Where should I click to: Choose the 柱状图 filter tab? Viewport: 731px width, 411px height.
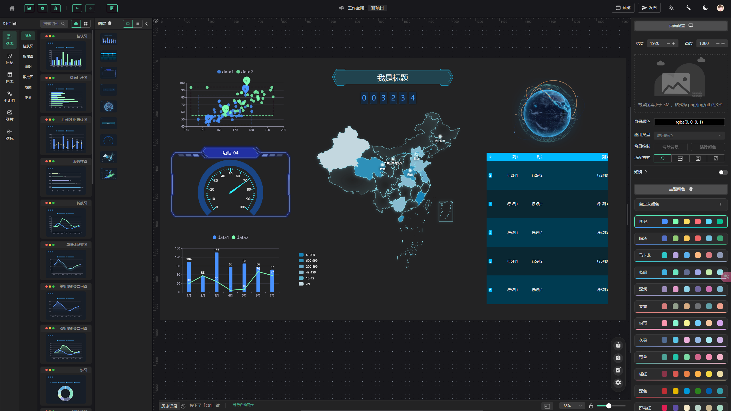click(x=28, y=46)
